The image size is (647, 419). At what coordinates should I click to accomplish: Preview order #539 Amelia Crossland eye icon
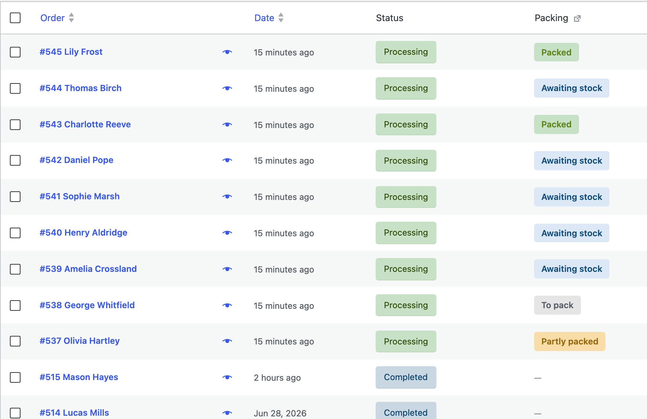(227, 269)
